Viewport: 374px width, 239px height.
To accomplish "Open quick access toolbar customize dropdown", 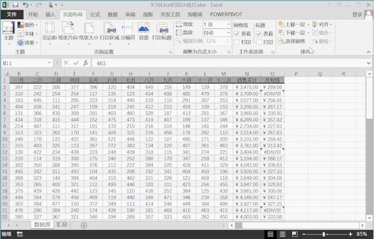I will coord(62,5).
